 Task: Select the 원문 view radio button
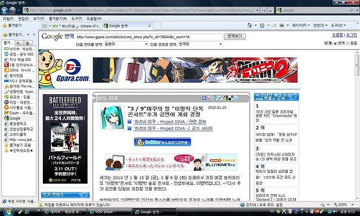[x=347, y=43]
